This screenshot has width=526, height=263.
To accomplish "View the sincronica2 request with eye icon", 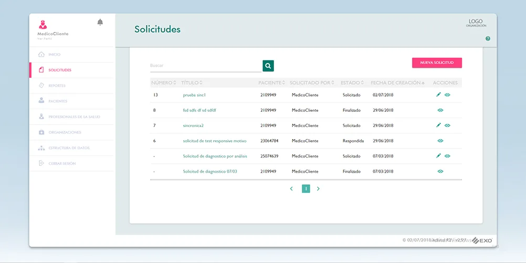I will point(447,125).
